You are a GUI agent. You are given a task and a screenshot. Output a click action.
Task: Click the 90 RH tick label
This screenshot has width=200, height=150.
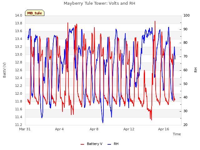[185, 29]
